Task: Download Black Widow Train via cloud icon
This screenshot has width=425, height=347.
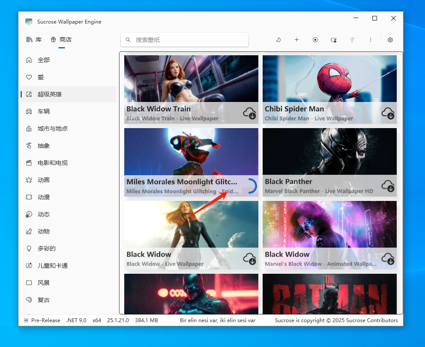Action: [x=250, y=114]
